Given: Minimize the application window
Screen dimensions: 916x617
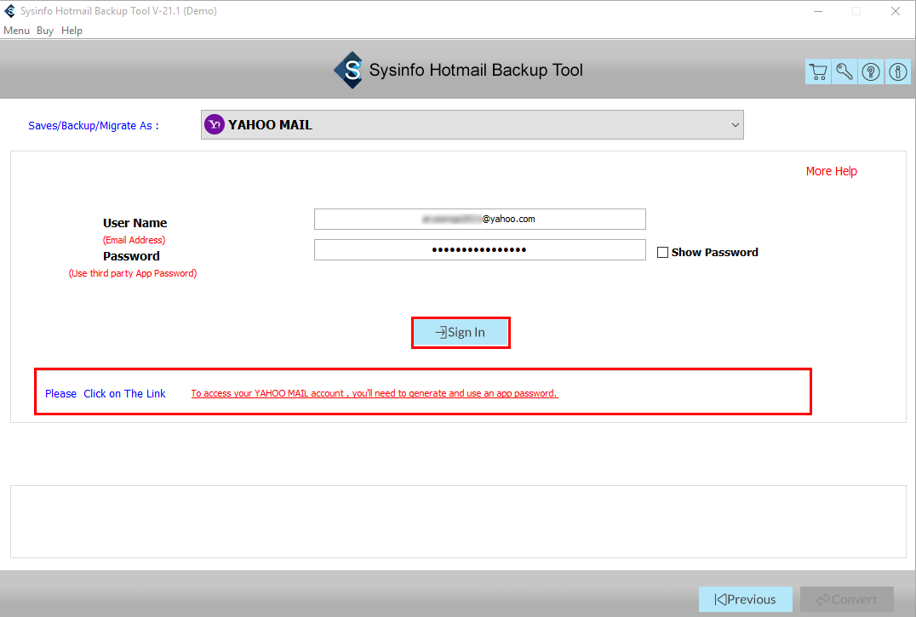Looking at the screenshot, I should pyautogui.click(x=818, y=11).
